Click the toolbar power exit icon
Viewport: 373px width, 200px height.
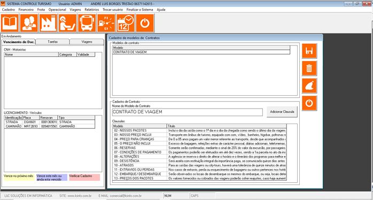[145, 23]
